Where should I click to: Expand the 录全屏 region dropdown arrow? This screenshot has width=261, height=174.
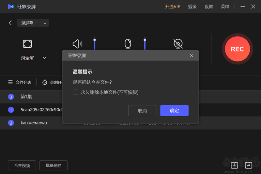tap(44, 58)
